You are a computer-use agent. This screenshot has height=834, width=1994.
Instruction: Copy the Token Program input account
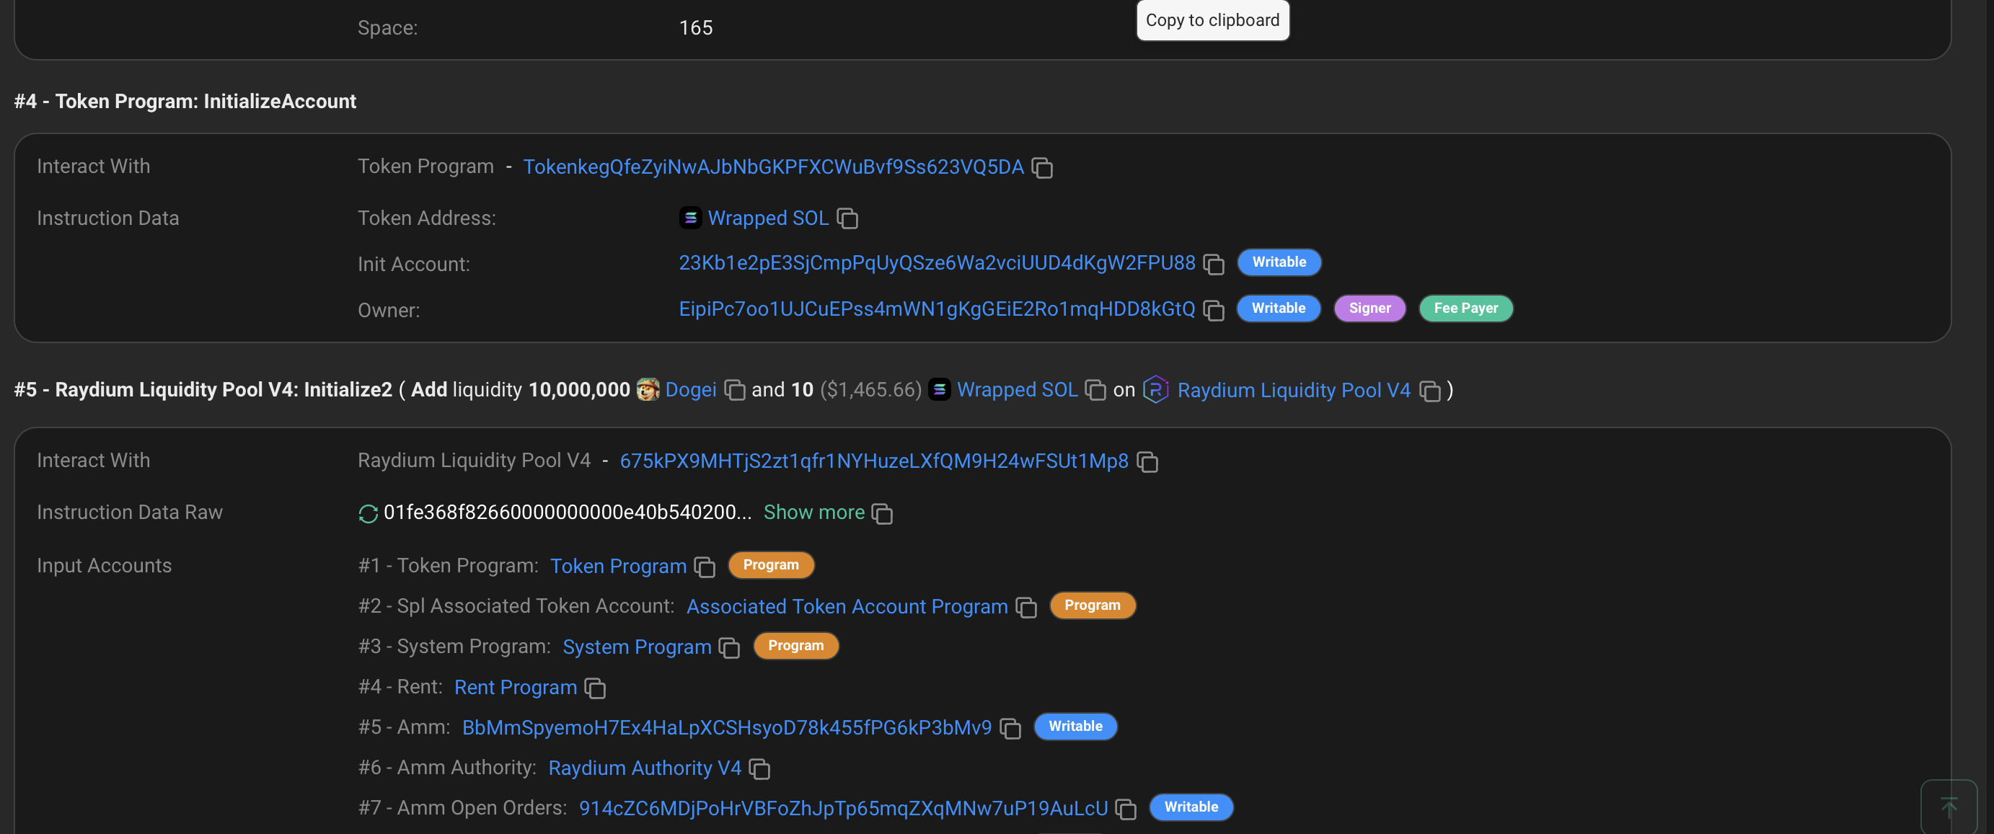pos(705,567)
